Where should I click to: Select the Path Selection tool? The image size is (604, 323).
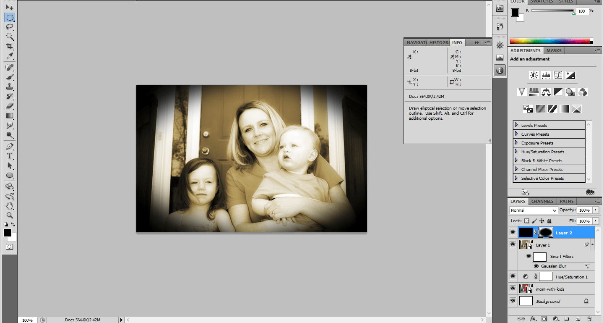tap(10, 165)
